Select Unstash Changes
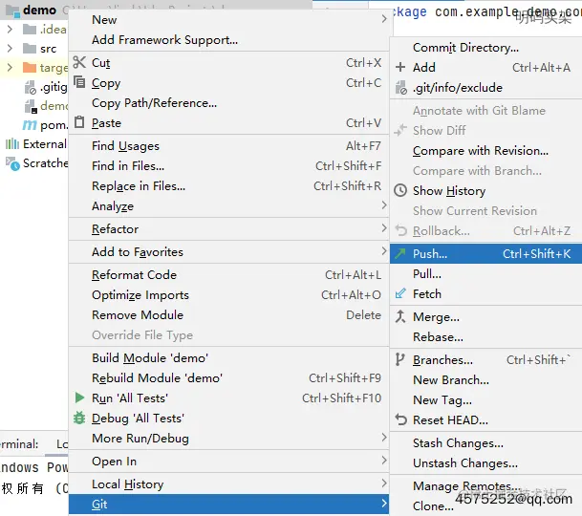This screenshot has width=582, height=516. point(485,463)
